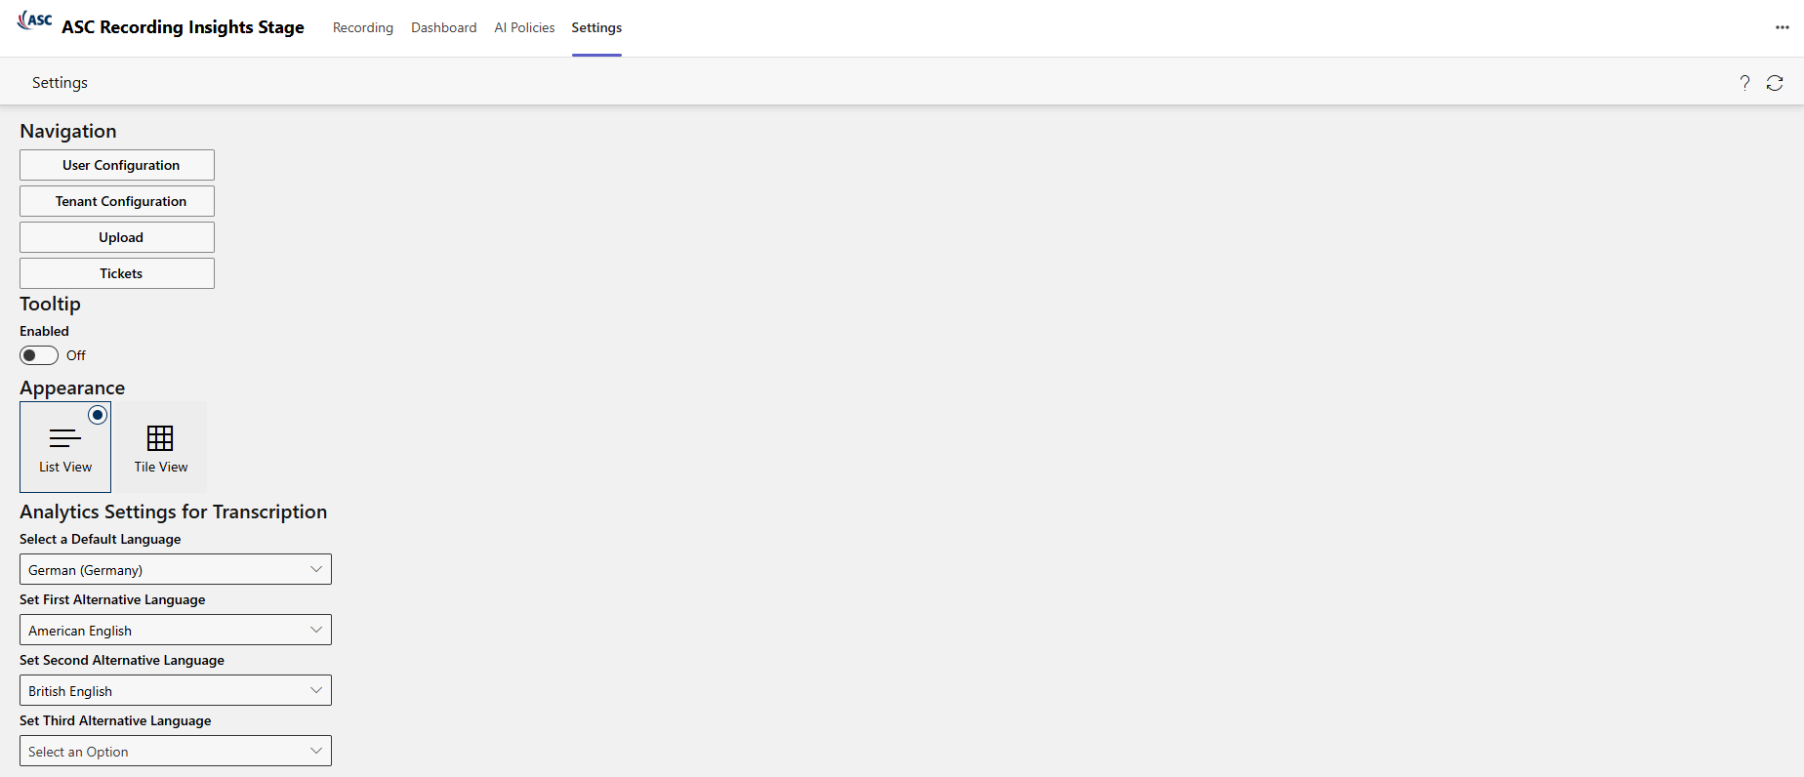The height and width of the screenshot is (777, 1804).
Task: Toggle the Tooltip Enabled switch
Action: (x=39, y=355)
